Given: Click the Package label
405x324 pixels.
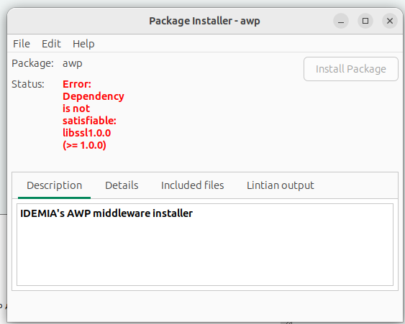Looking at the screenshot, I should tap(32, 63).
